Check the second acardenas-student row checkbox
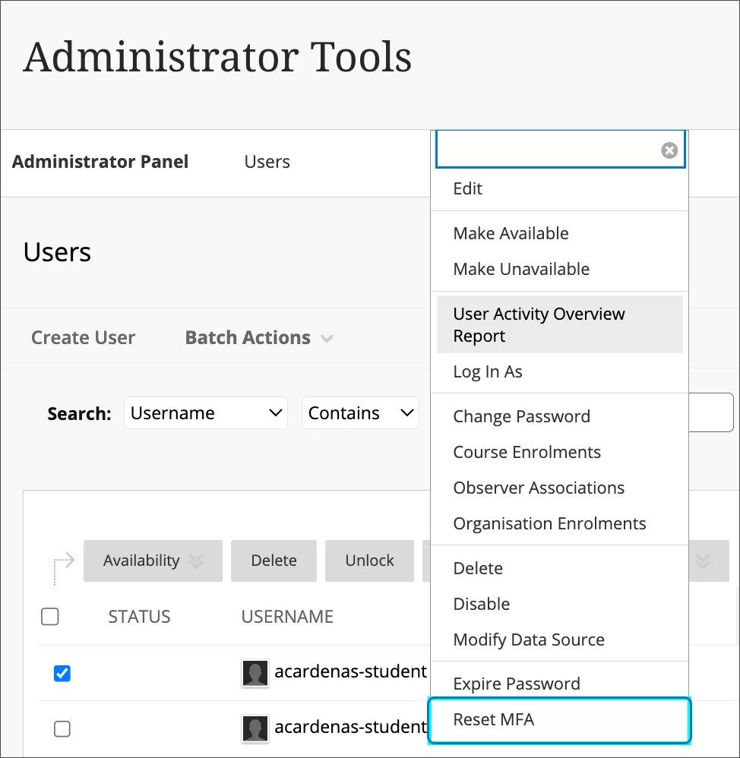 pyautogui.click(x=62, y=729)
